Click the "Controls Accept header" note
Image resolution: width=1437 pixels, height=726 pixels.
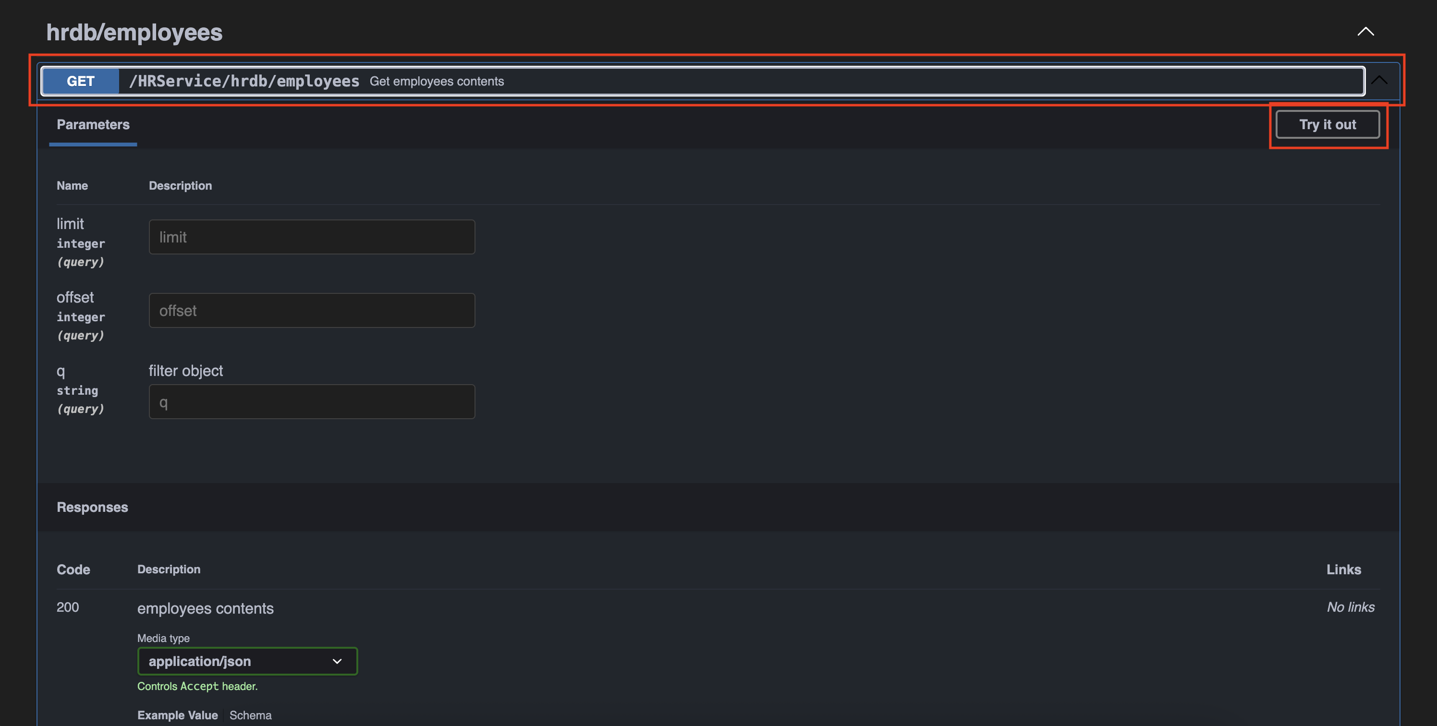[197, 687]
